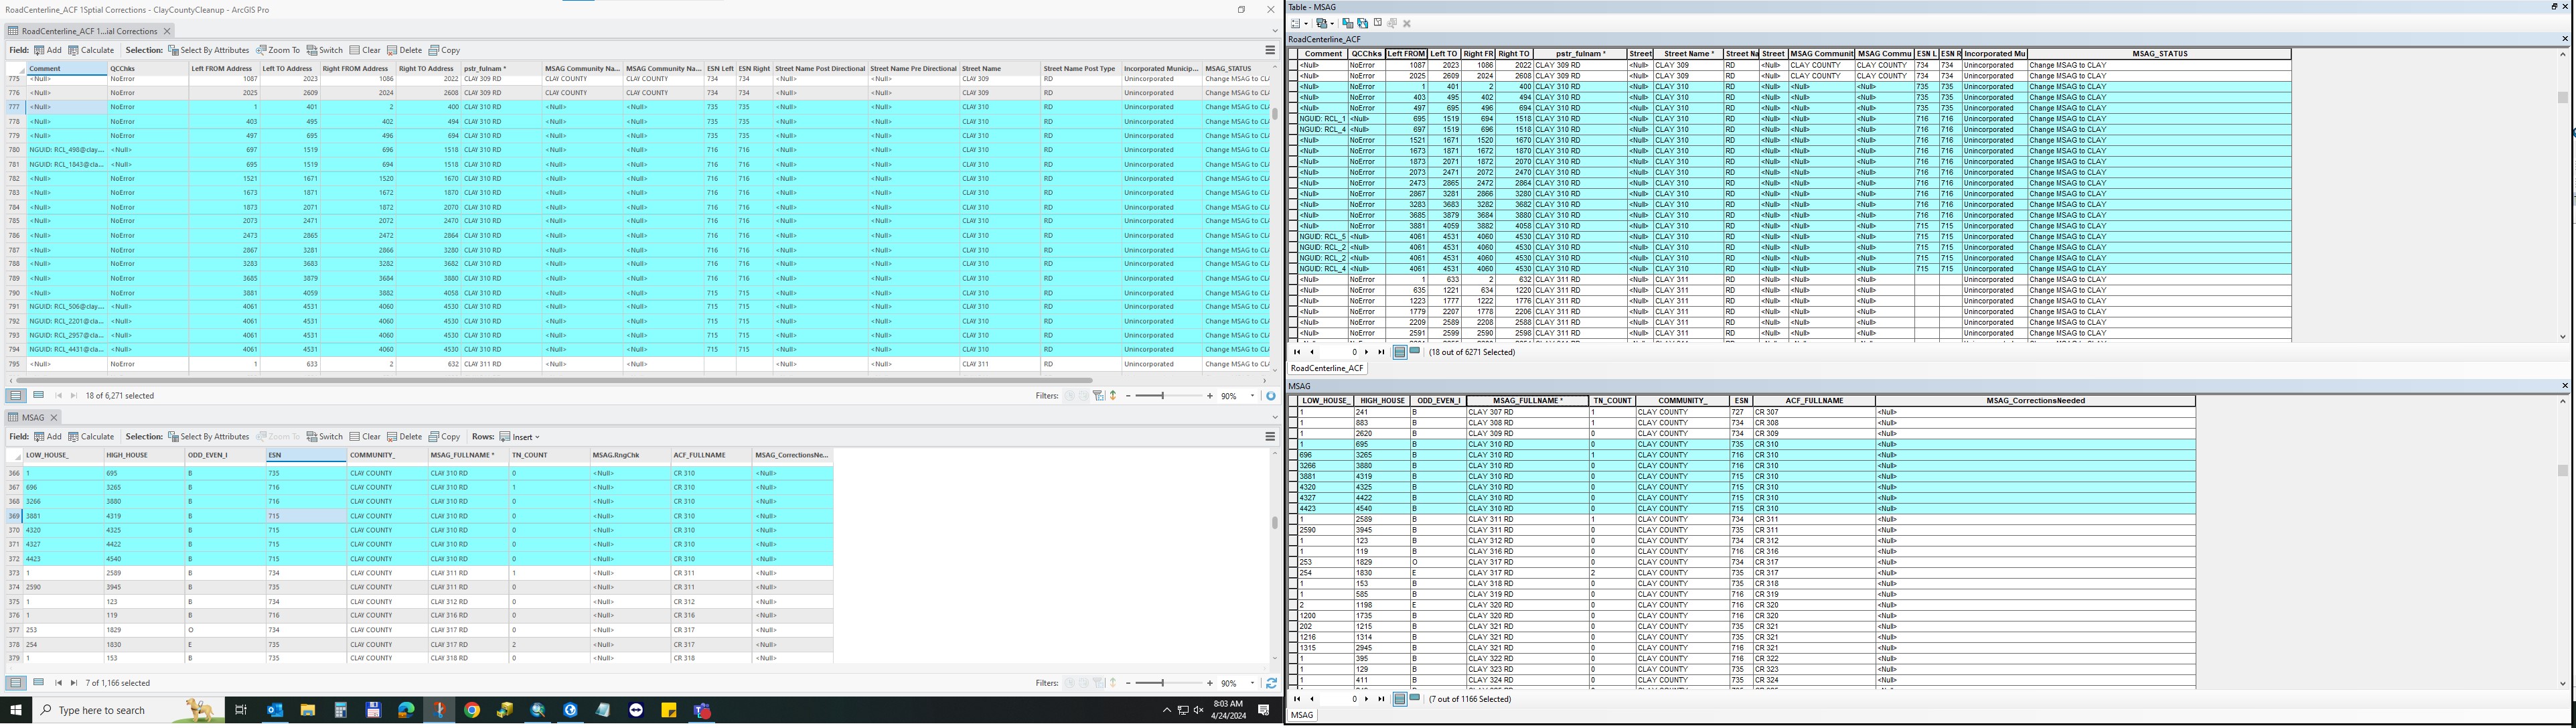Refresh the Pro MSAG table

(1271, 683)
